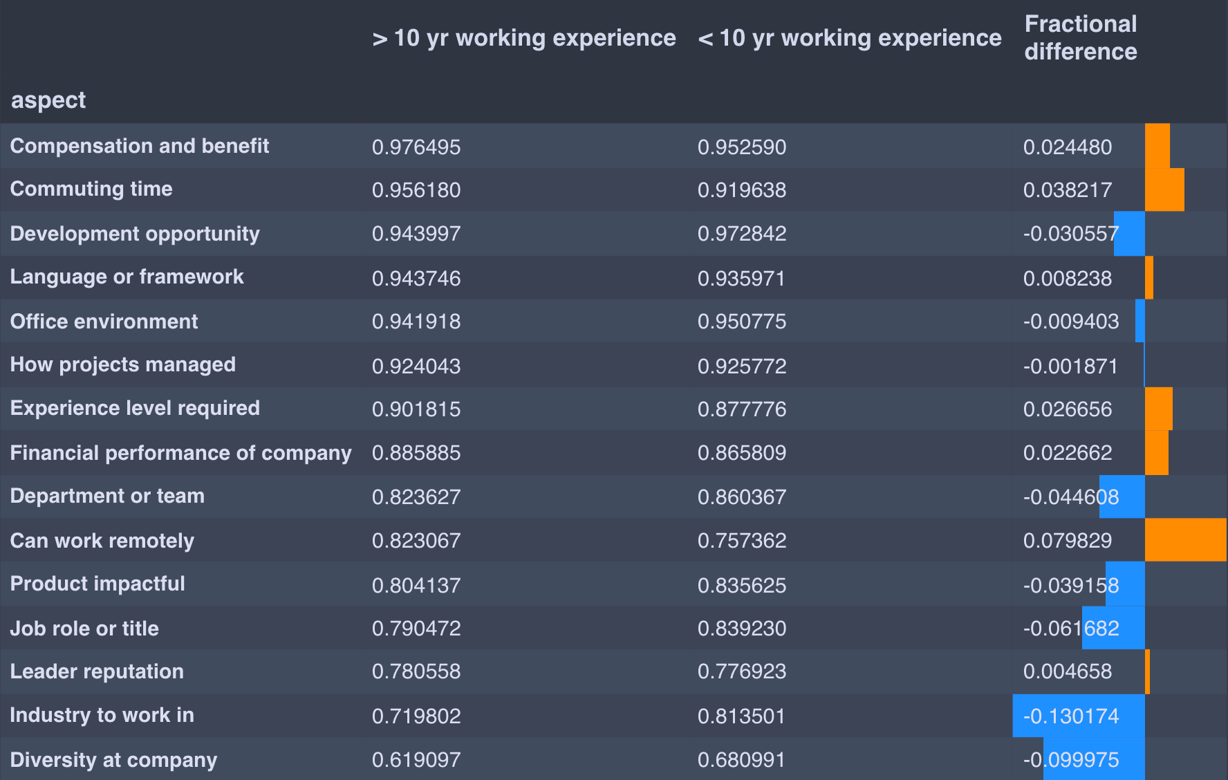The height and width of the screenshot is (780, 1228).
Task: Select the 'Can work remotely' row label
Action: click(x=102, y=541)
